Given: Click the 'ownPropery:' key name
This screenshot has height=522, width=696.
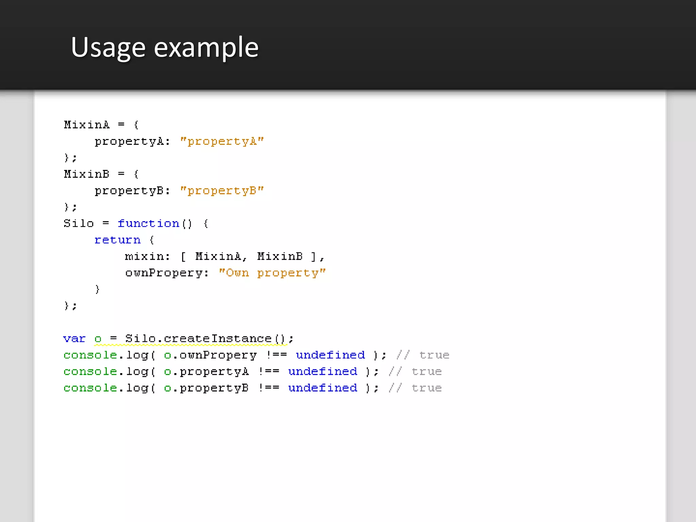Looking at the screenshot, I should [167, 273].
